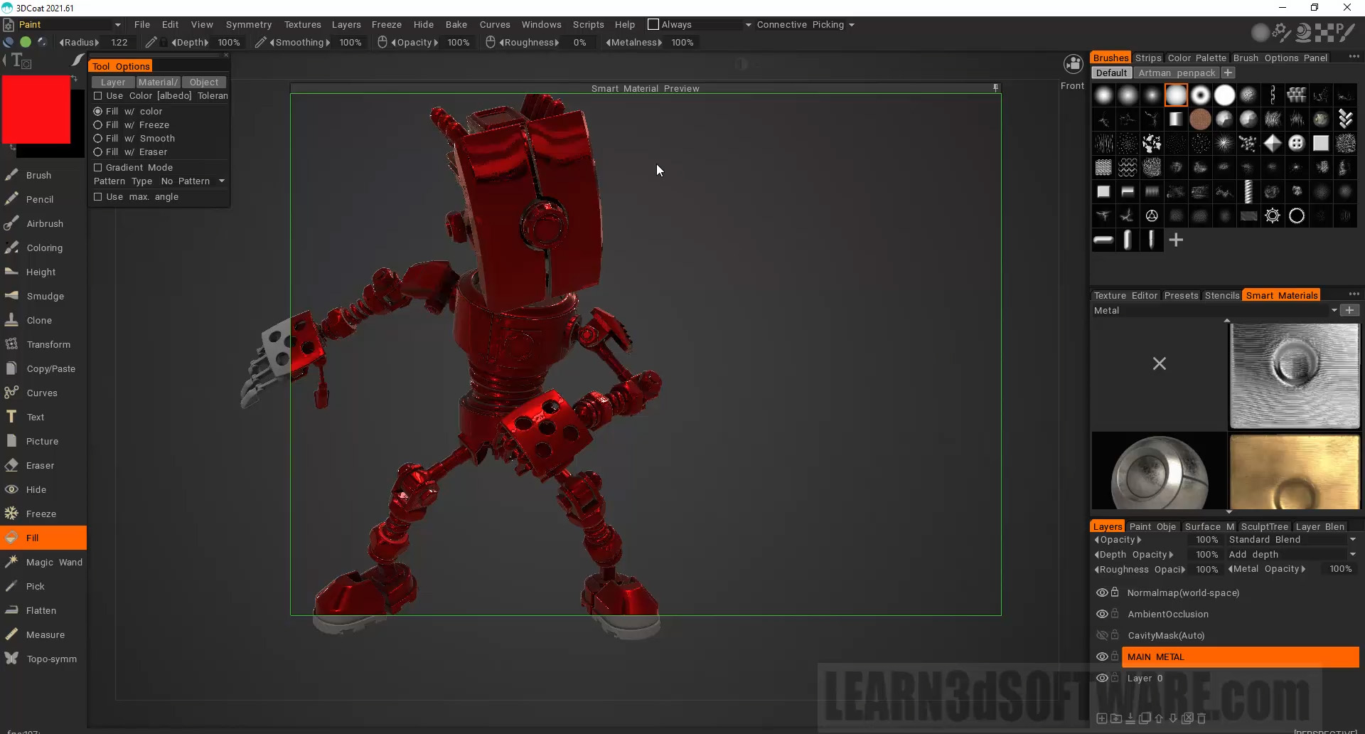1365x734 pixels.
Task: Select the Measure tool
Action: pos(45,634)
